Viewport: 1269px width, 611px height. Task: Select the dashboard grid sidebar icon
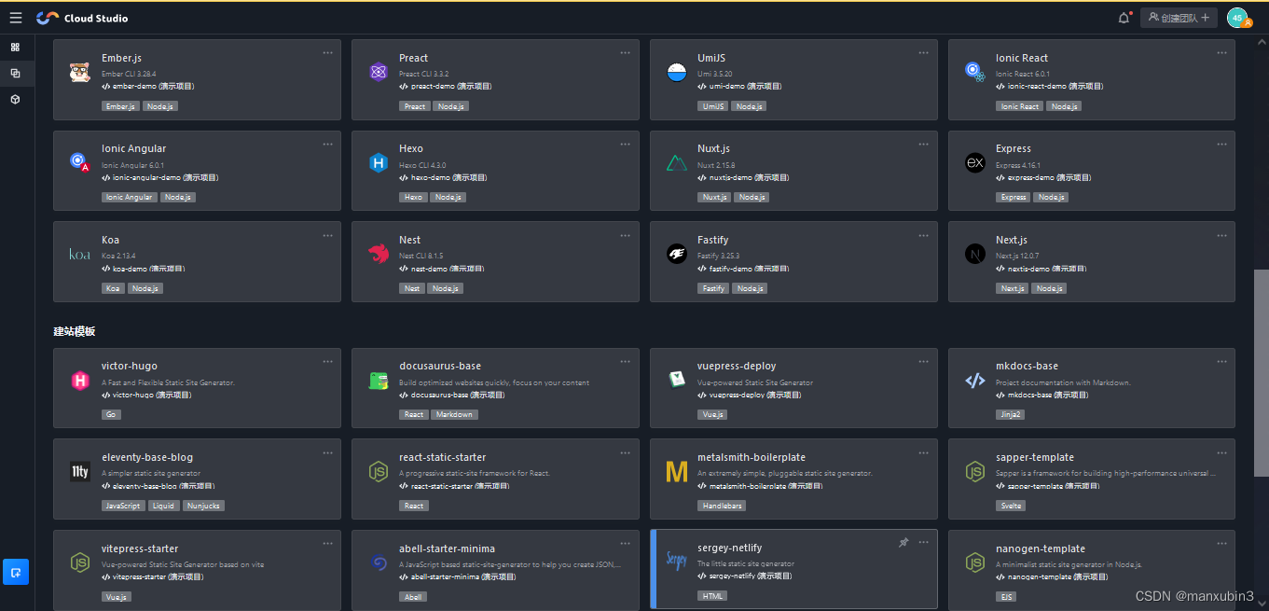click(15, 47)
